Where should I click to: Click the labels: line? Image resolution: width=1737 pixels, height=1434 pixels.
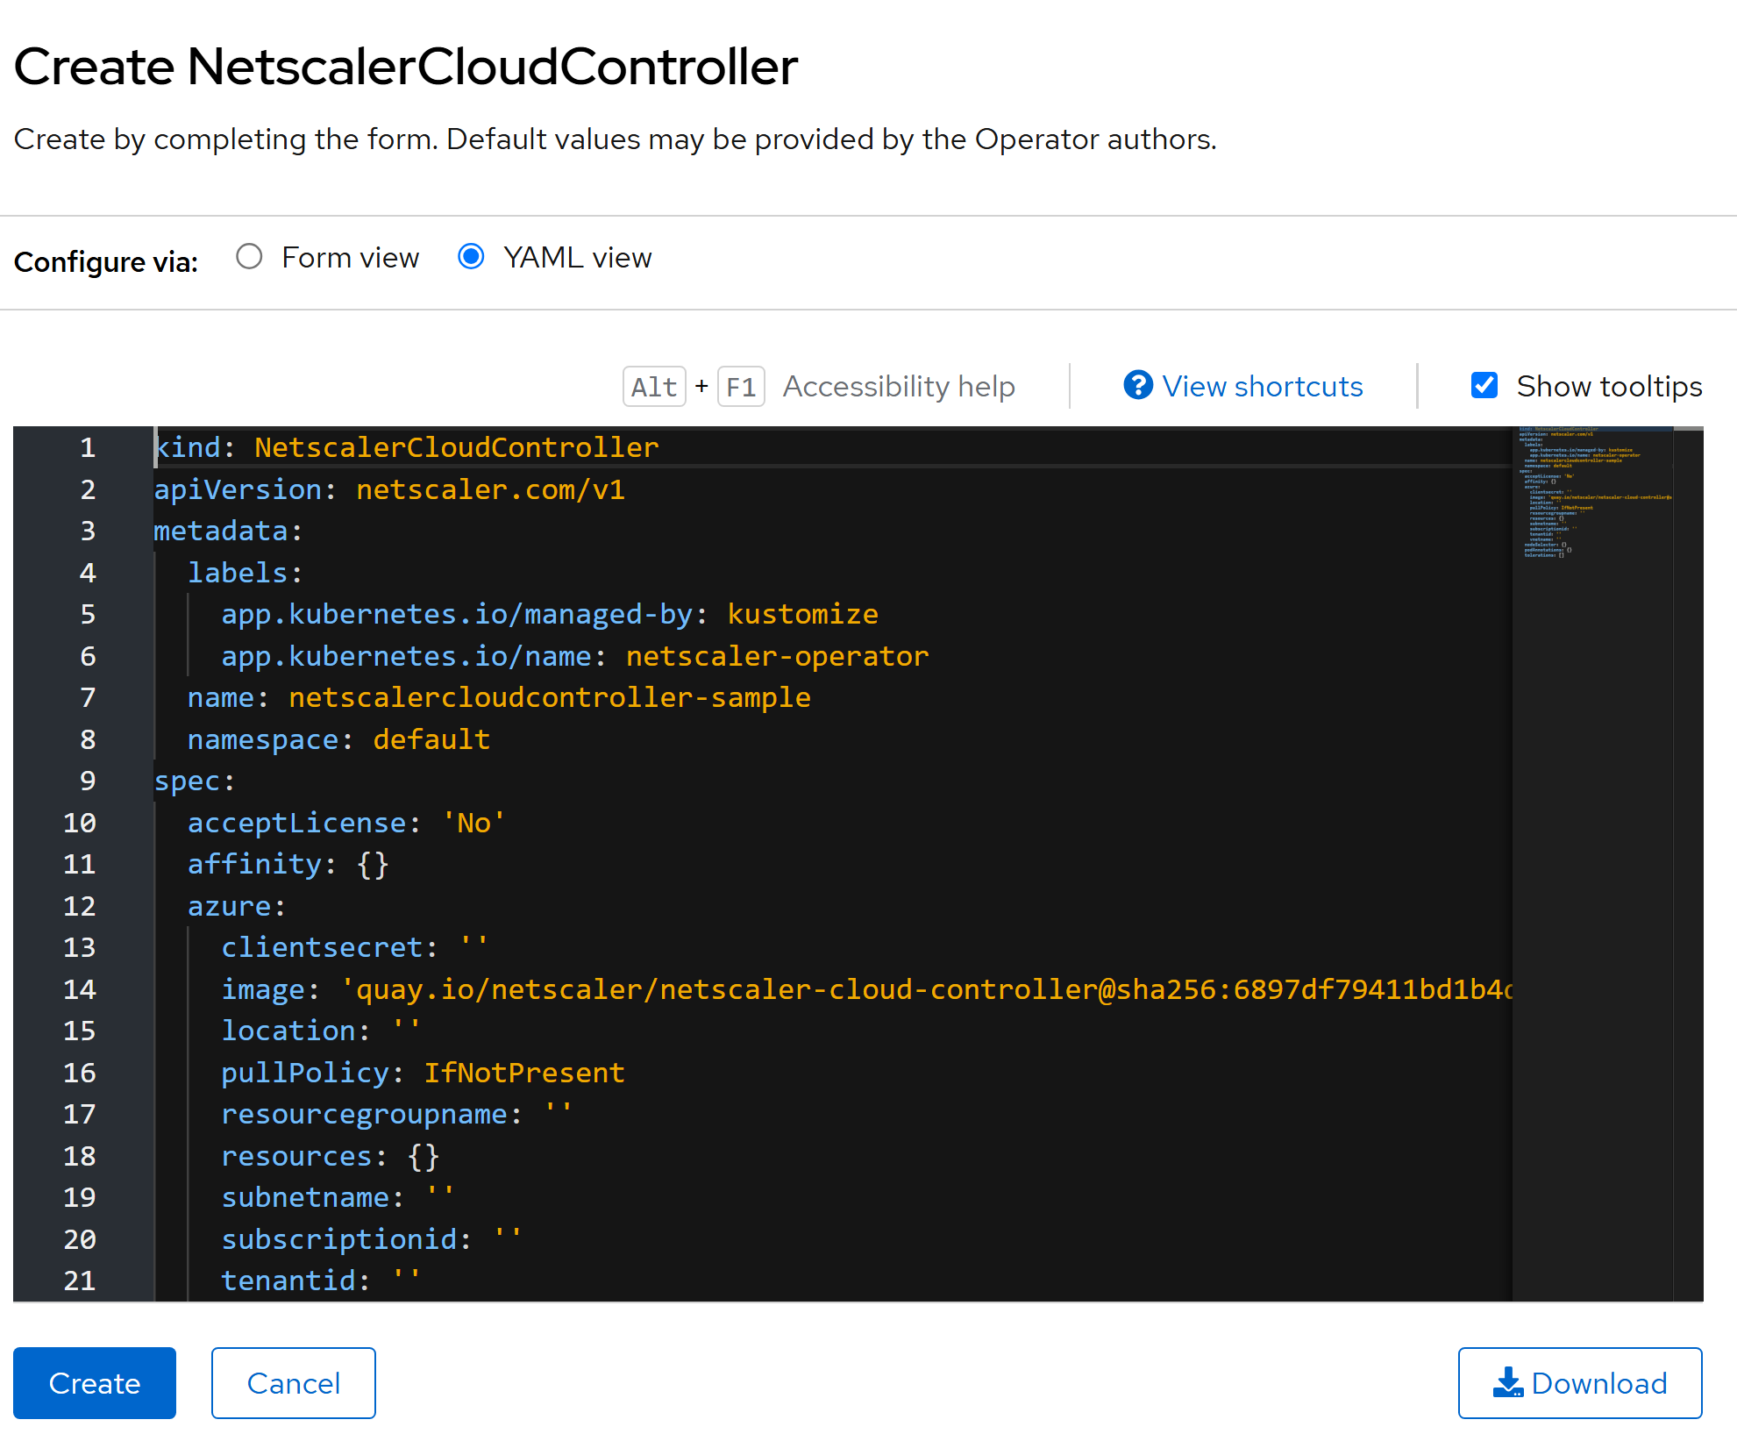[246, 573]
